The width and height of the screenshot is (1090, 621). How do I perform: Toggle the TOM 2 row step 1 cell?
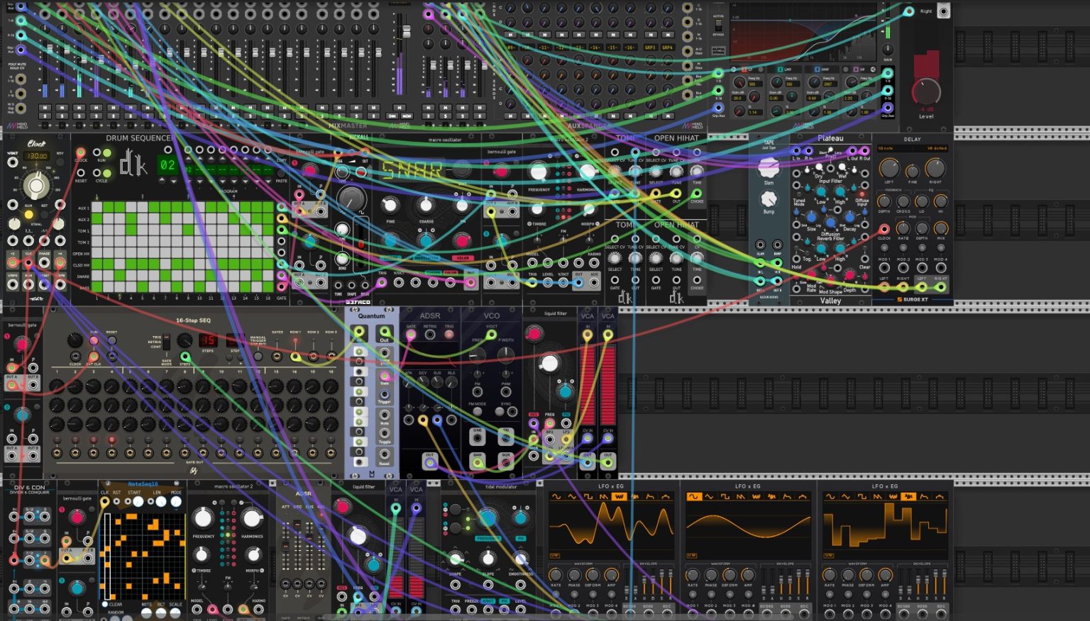click(98, 242)
